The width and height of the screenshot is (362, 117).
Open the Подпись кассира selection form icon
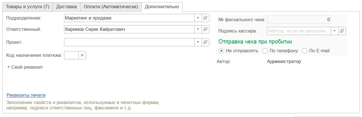[x=342, y=31]
